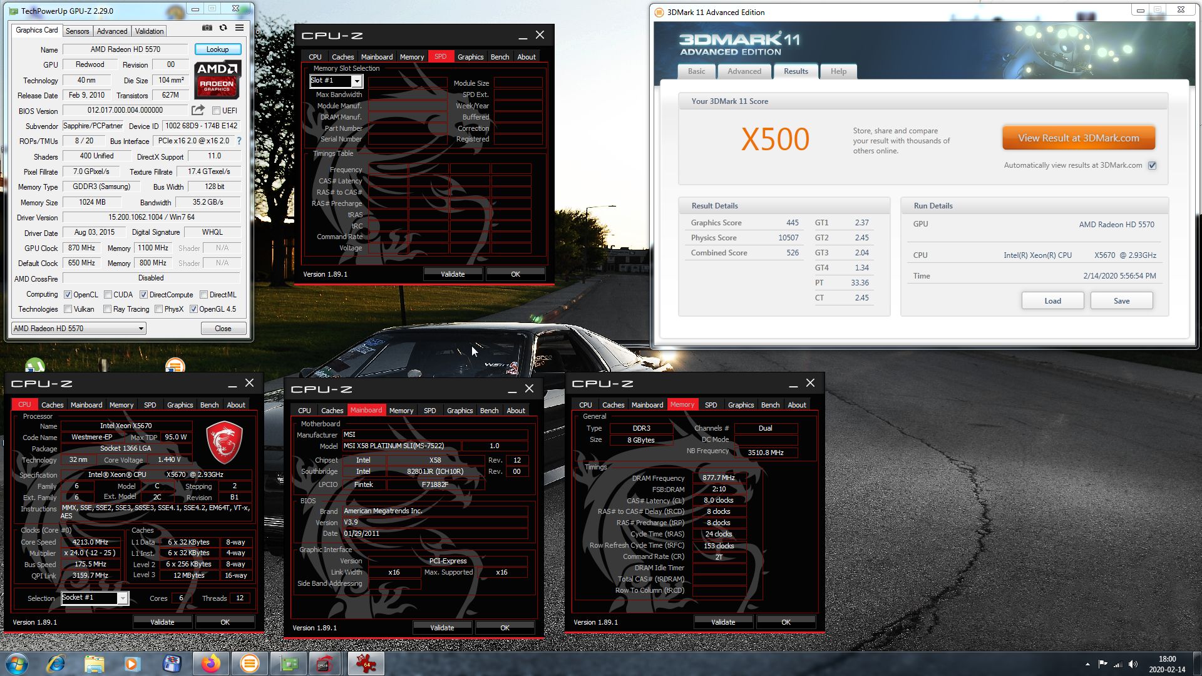Click the network signal tray icon

[1118, 664]
